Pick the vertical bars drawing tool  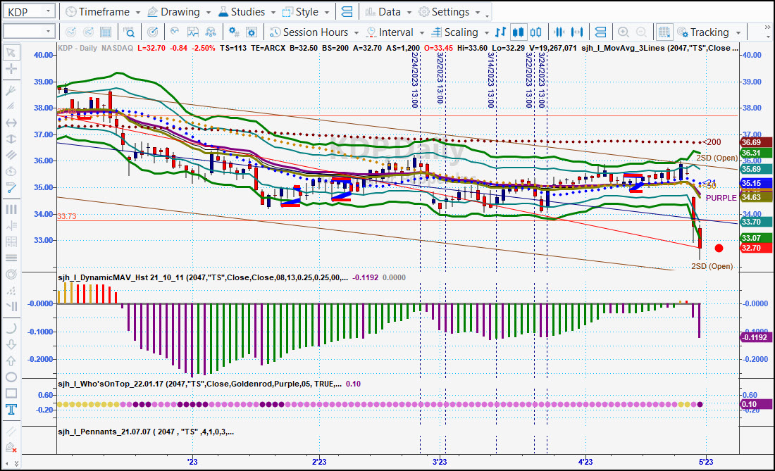[x=11, y=209]
